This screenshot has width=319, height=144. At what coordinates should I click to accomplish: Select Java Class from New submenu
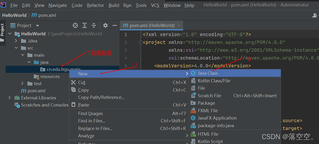[235, 73]
